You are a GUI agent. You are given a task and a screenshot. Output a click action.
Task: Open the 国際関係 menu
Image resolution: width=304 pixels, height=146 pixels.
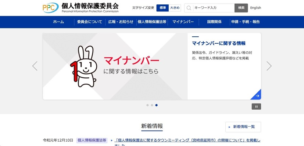[x=214, y=22]
